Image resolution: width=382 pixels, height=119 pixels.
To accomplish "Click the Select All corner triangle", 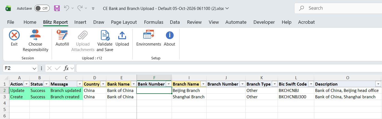I will click(6, 78).
